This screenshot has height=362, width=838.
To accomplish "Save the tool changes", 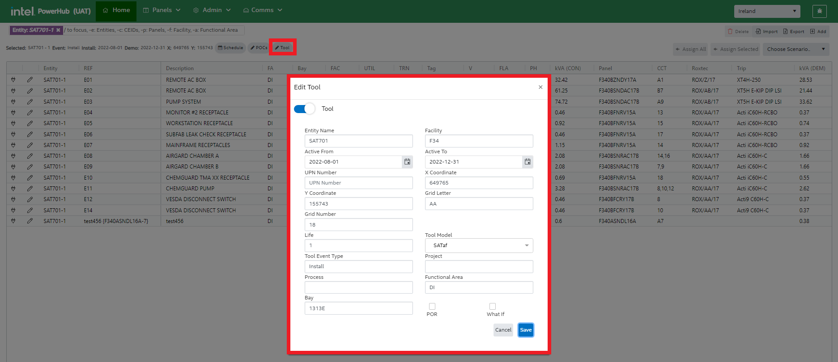I will click(526, 330).
